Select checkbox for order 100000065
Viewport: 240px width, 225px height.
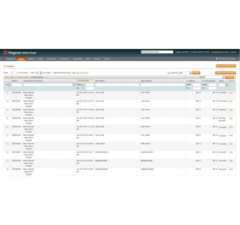pos(7,118)
